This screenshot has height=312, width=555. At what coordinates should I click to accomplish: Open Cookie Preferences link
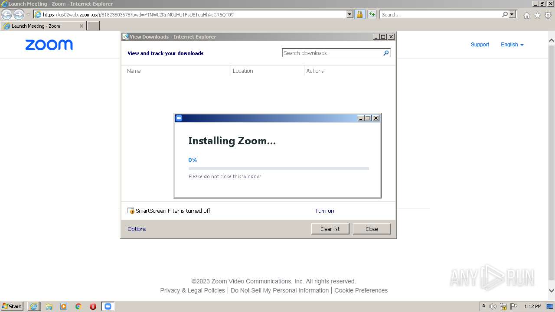pyautogui.click(x=361, y=290)
